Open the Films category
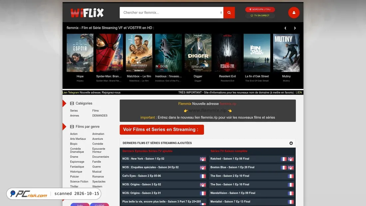366x206 pixels. [x=95, y=111]
